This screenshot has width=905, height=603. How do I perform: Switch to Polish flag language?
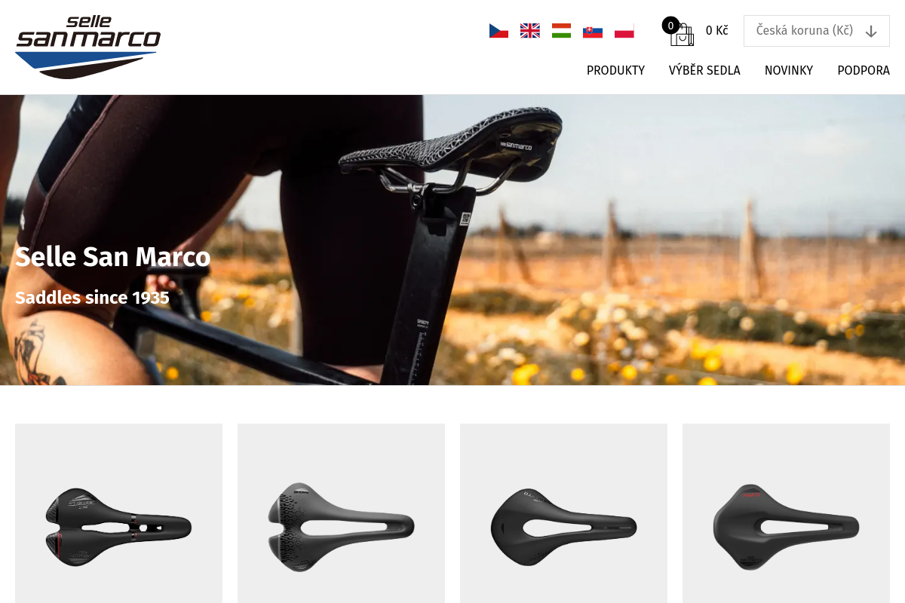click(624, 31)
